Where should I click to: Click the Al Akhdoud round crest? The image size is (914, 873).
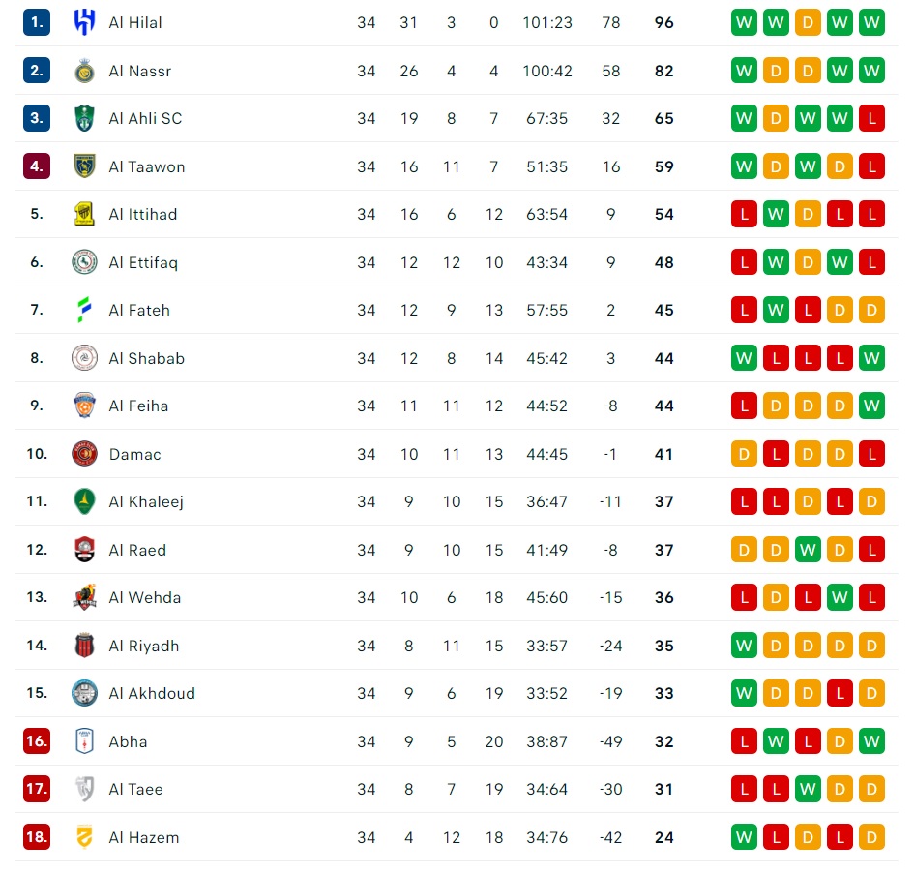tap(84, 693)
